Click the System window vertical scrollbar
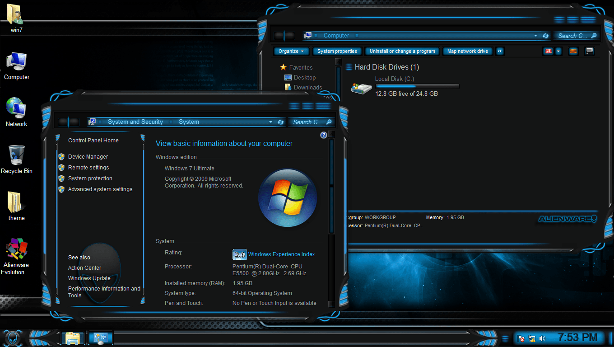 (331, 218)
